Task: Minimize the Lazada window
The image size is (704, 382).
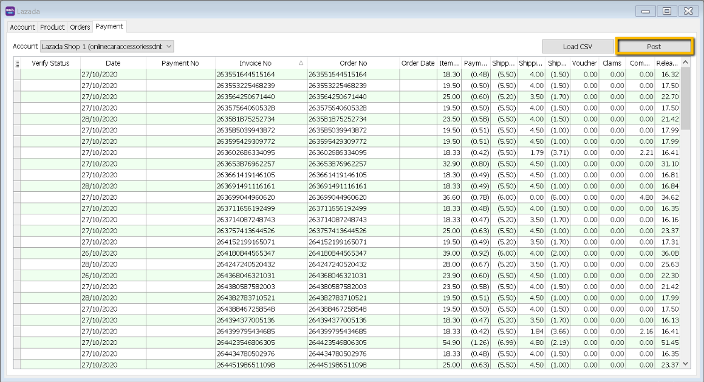Action: (x=646, y=11)
